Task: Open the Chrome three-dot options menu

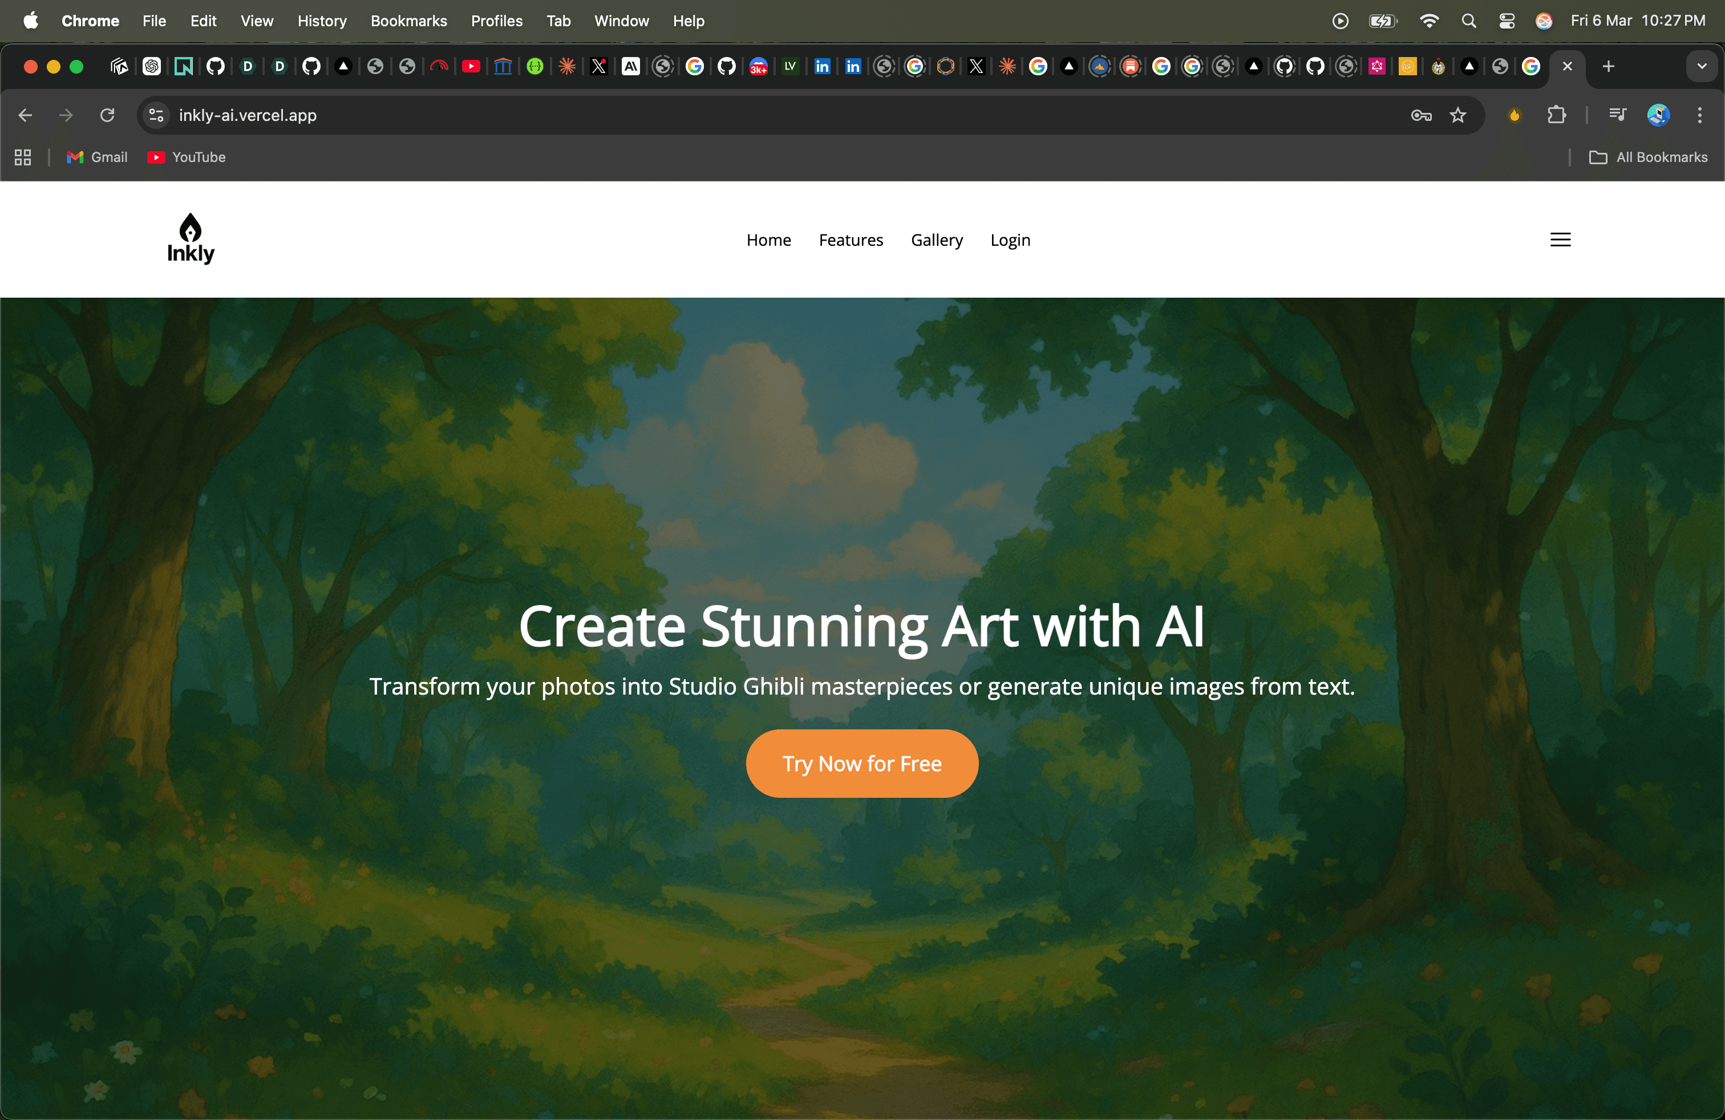Action: (x=1699, y=115)
